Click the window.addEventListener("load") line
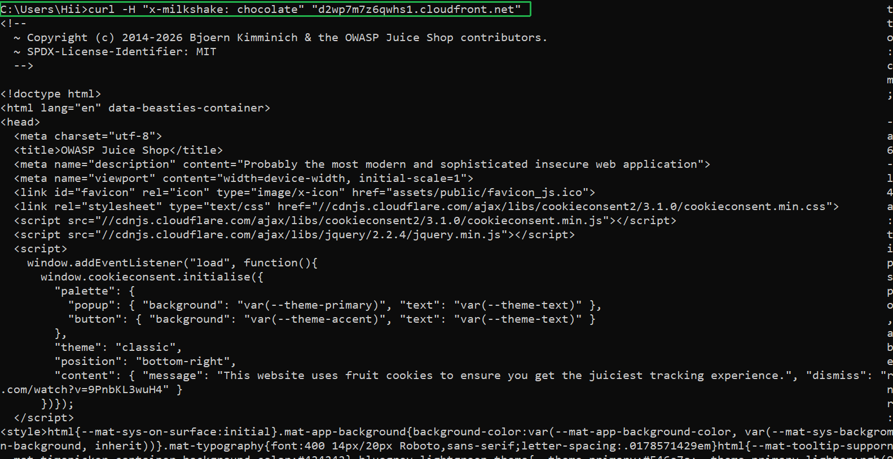The height and width of the screenshot is (459, 893). point(173,263)
